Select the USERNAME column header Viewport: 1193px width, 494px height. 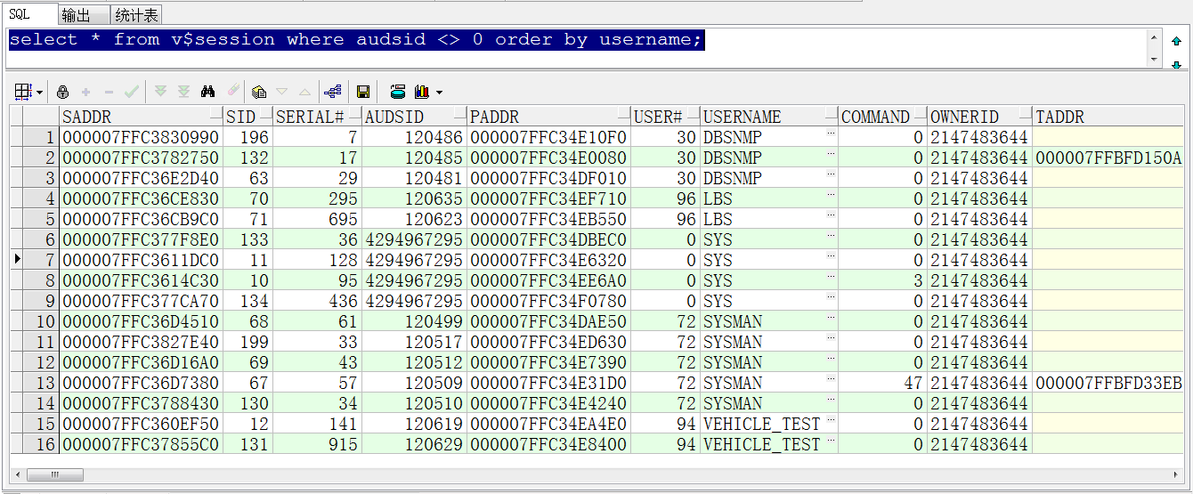(769, 117)
